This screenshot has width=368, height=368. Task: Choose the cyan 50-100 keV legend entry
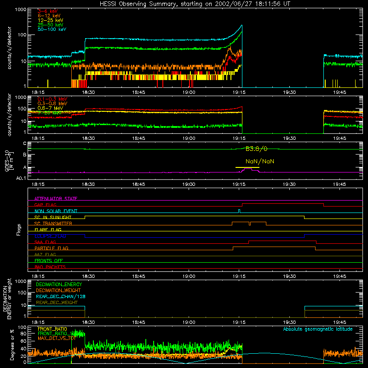click(x=52, y=29)
